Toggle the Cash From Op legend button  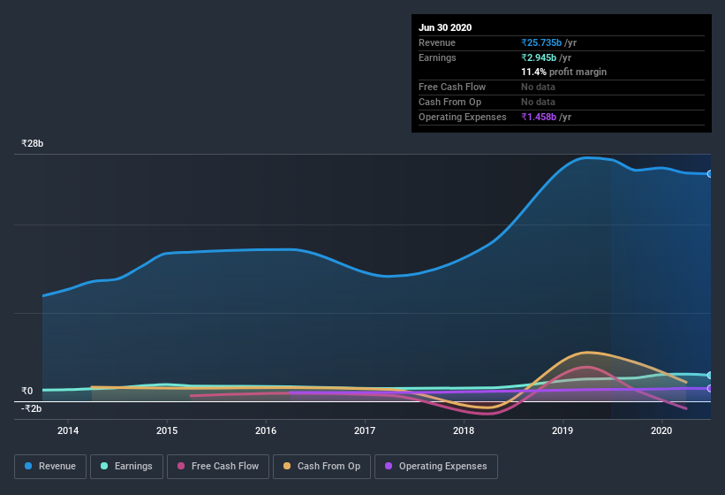tap(321, 467)
